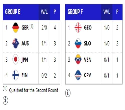The image size is (125, 110).
Task: Click the Germany flag icon
Action: 16,28
